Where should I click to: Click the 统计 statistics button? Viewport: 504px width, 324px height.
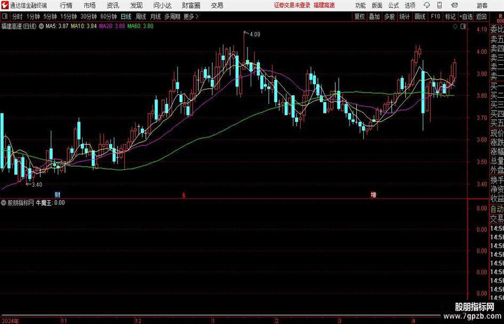point(404,16)
